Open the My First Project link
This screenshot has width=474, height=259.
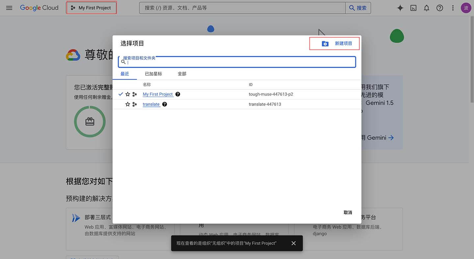(x=158, y=94)
